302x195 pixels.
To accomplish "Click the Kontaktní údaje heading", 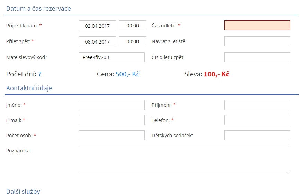I will click(29, 88).
